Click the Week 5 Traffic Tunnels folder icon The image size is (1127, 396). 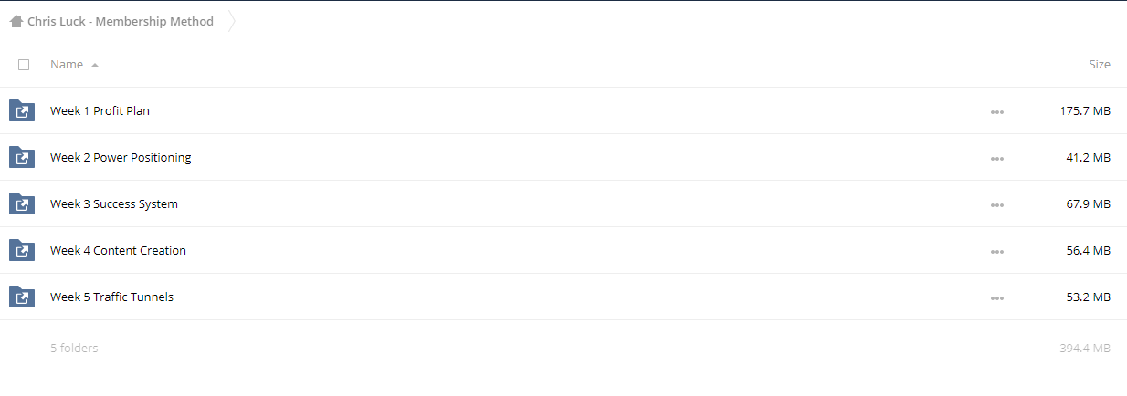22,297
